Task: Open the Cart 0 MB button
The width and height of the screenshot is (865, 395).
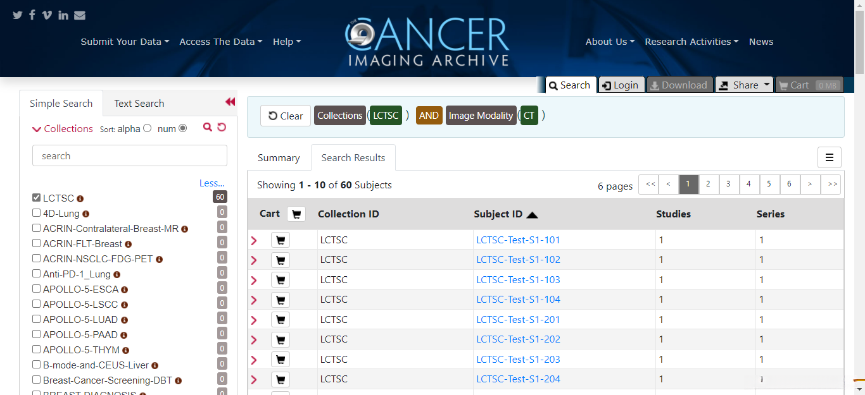Action: 810,85
